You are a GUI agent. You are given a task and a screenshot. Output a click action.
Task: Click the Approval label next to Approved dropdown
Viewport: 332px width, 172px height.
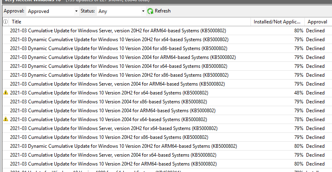[x=14, y=11]
